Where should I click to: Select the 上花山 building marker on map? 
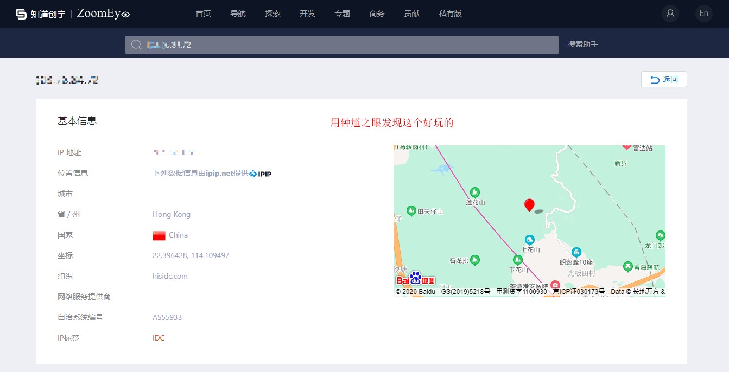529,240
